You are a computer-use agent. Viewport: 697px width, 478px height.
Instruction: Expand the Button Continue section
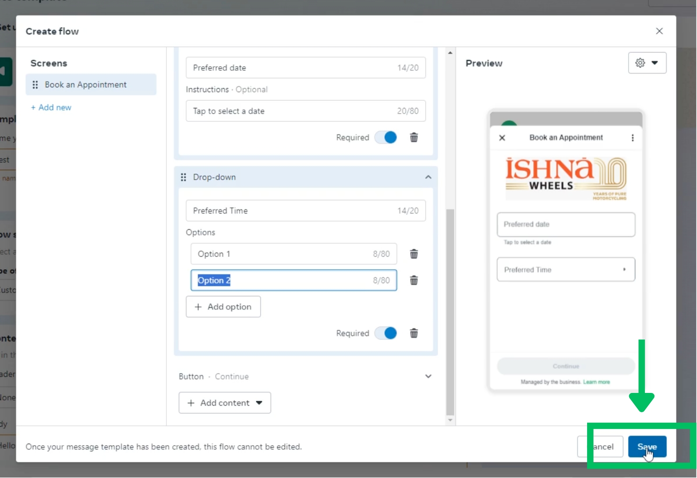428,376
